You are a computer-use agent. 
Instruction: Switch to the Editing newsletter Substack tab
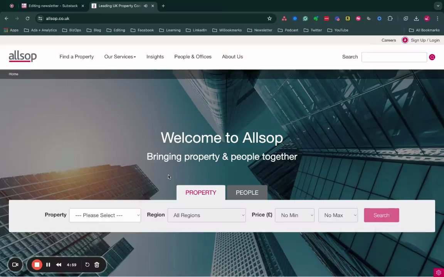(x=53, y=6)
